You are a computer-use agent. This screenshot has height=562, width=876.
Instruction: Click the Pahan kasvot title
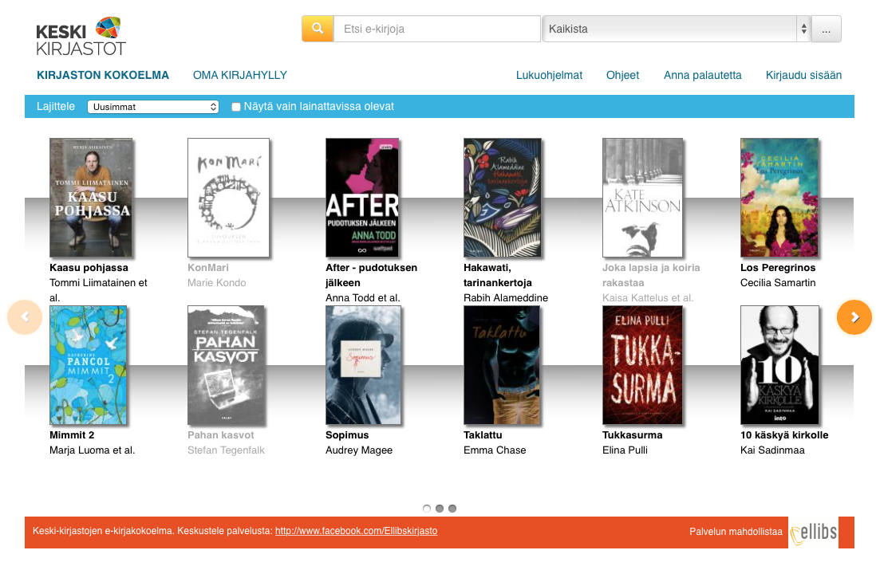(221, 435)
